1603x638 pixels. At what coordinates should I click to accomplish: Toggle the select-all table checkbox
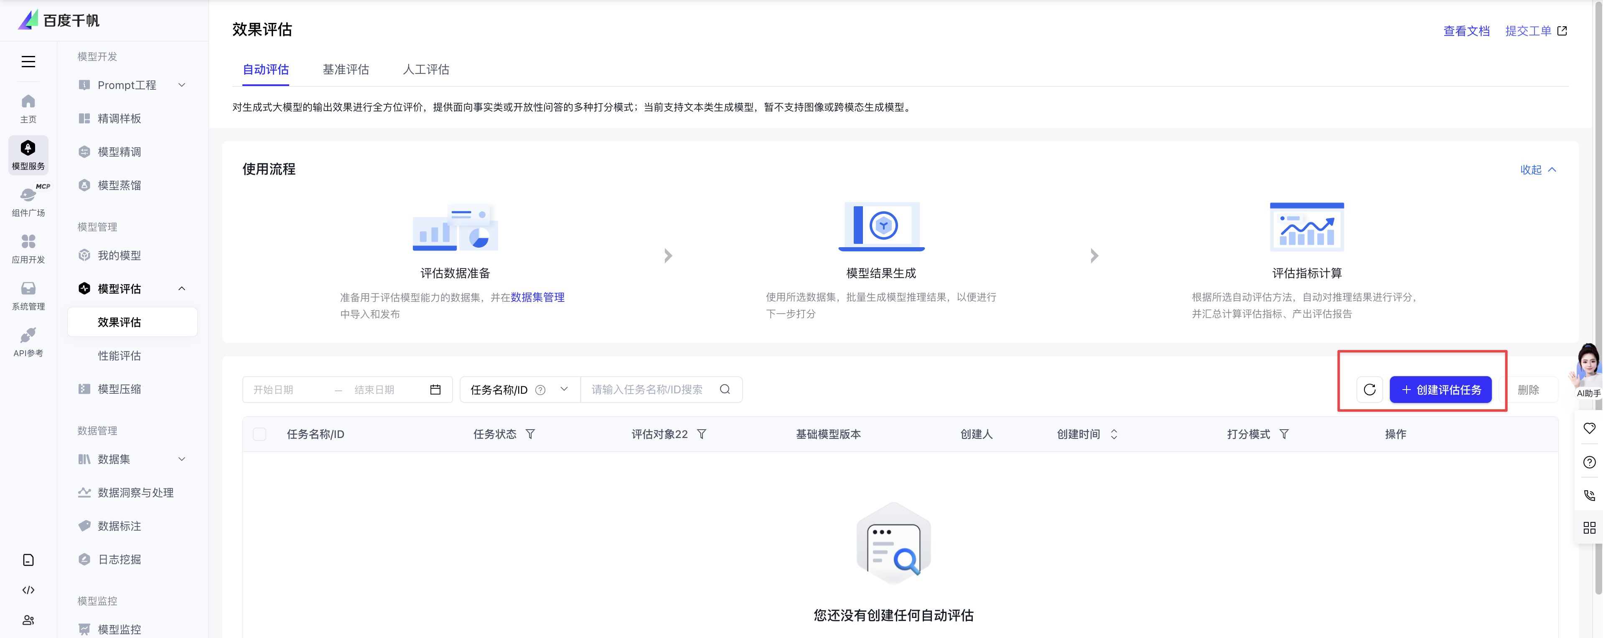pyautogui.click(x=260, y=434)
